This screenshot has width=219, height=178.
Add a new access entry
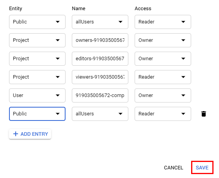(30, 134)
